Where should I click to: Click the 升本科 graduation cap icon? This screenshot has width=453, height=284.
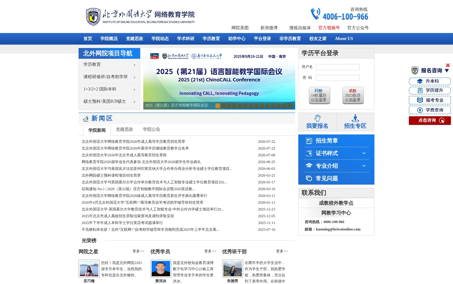[420, 81]
